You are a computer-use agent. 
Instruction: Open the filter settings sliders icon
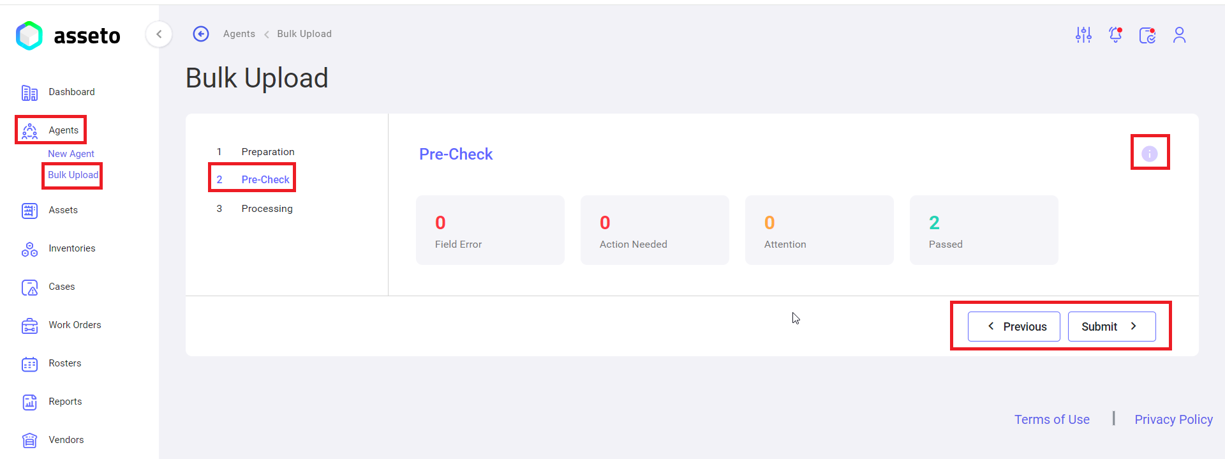(x=1083, y=34)
